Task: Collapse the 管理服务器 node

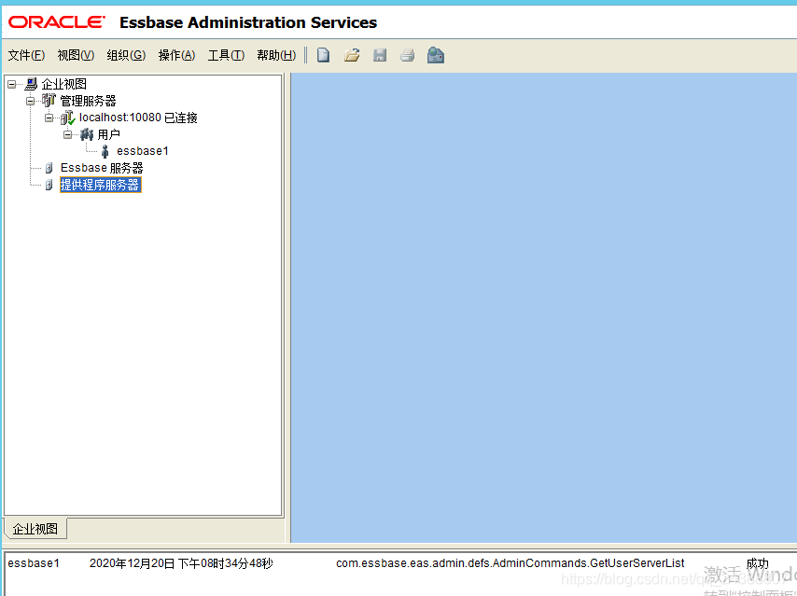Action: tap(29, 100)
